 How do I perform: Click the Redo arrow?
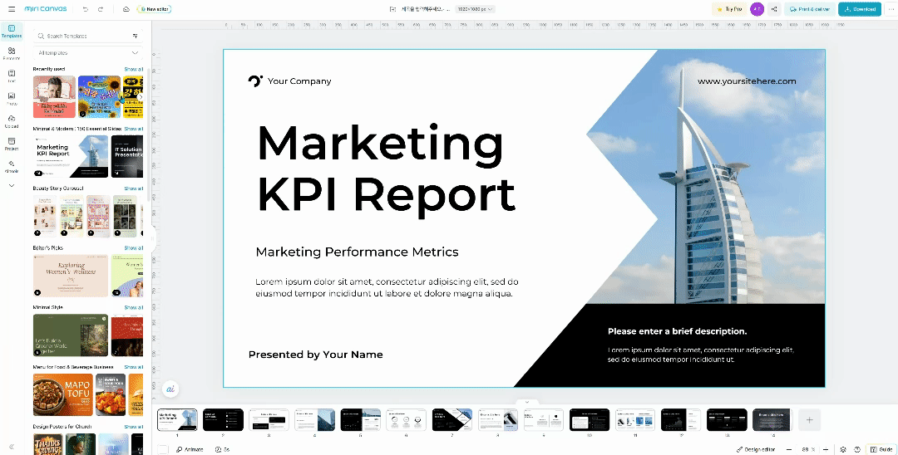(x=101, y=9)
